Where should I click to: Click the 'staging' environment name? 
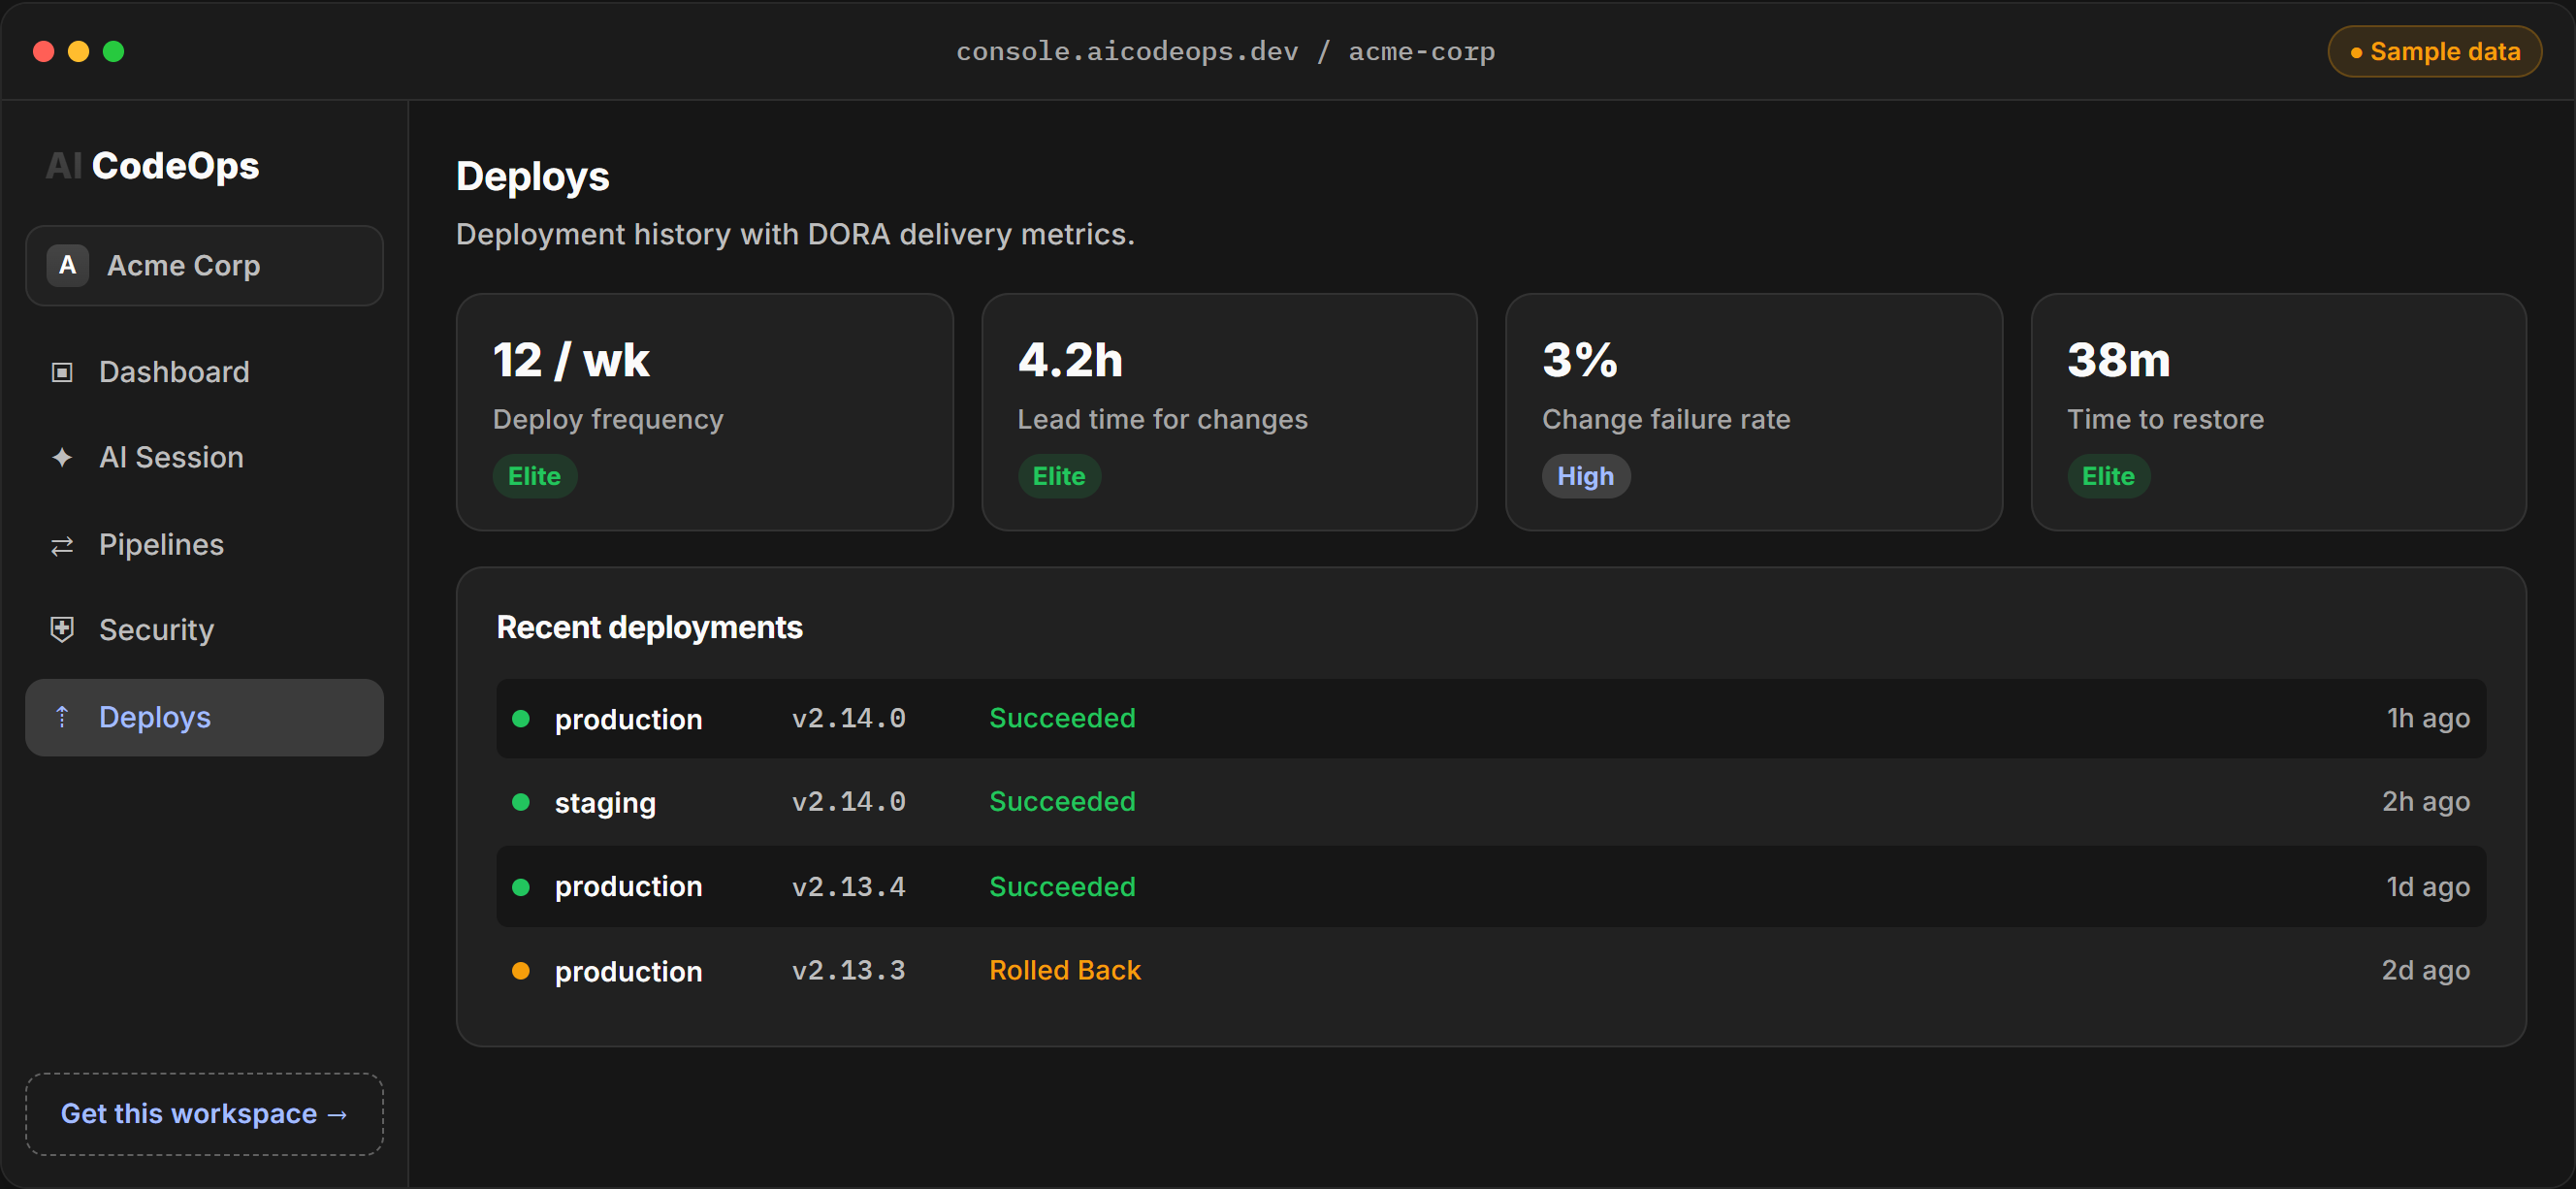(x=605, y=803)
